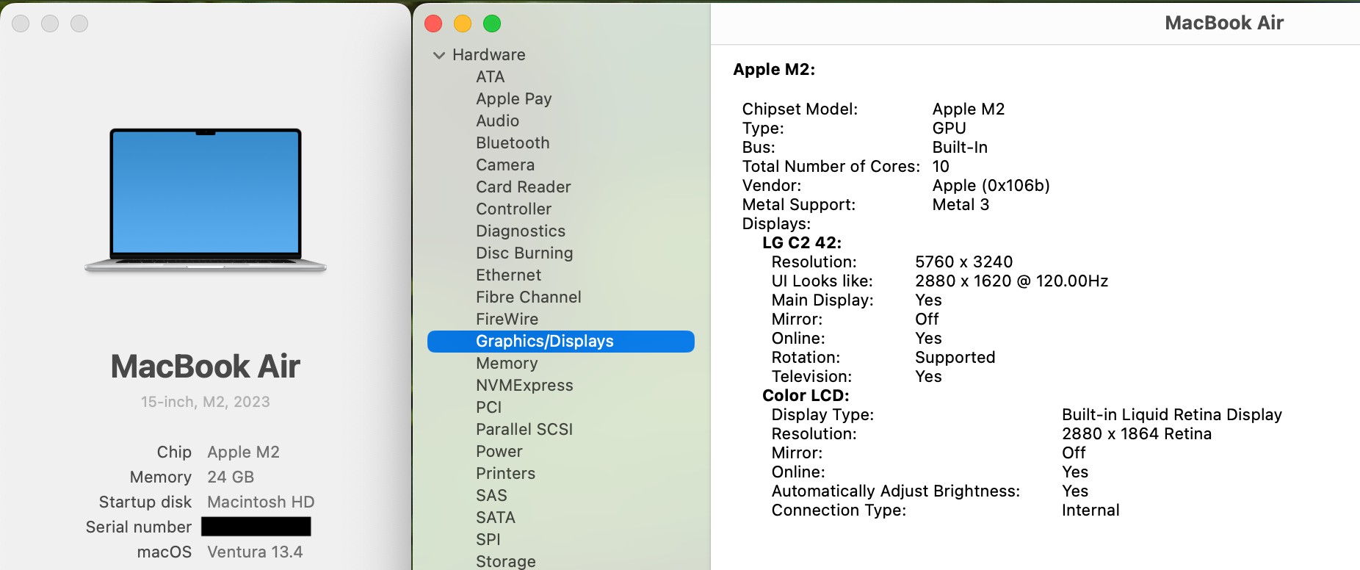Image resolution: width=1360 pixels, height=570 pixels.
Task: Zoom System Information with the green button
Action: click(492, 24)
